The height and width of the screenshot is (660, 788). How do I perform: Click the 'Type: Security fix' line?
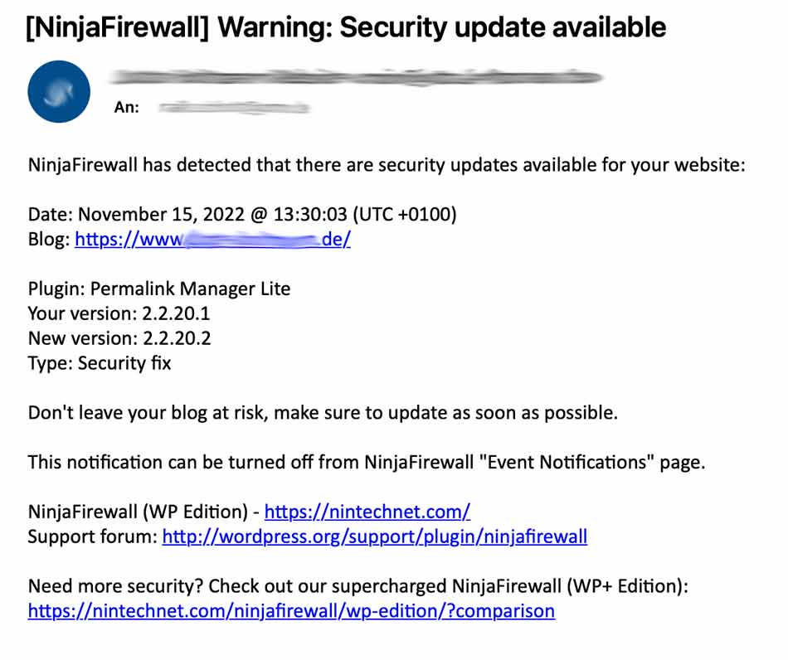[x=100, y=363]
